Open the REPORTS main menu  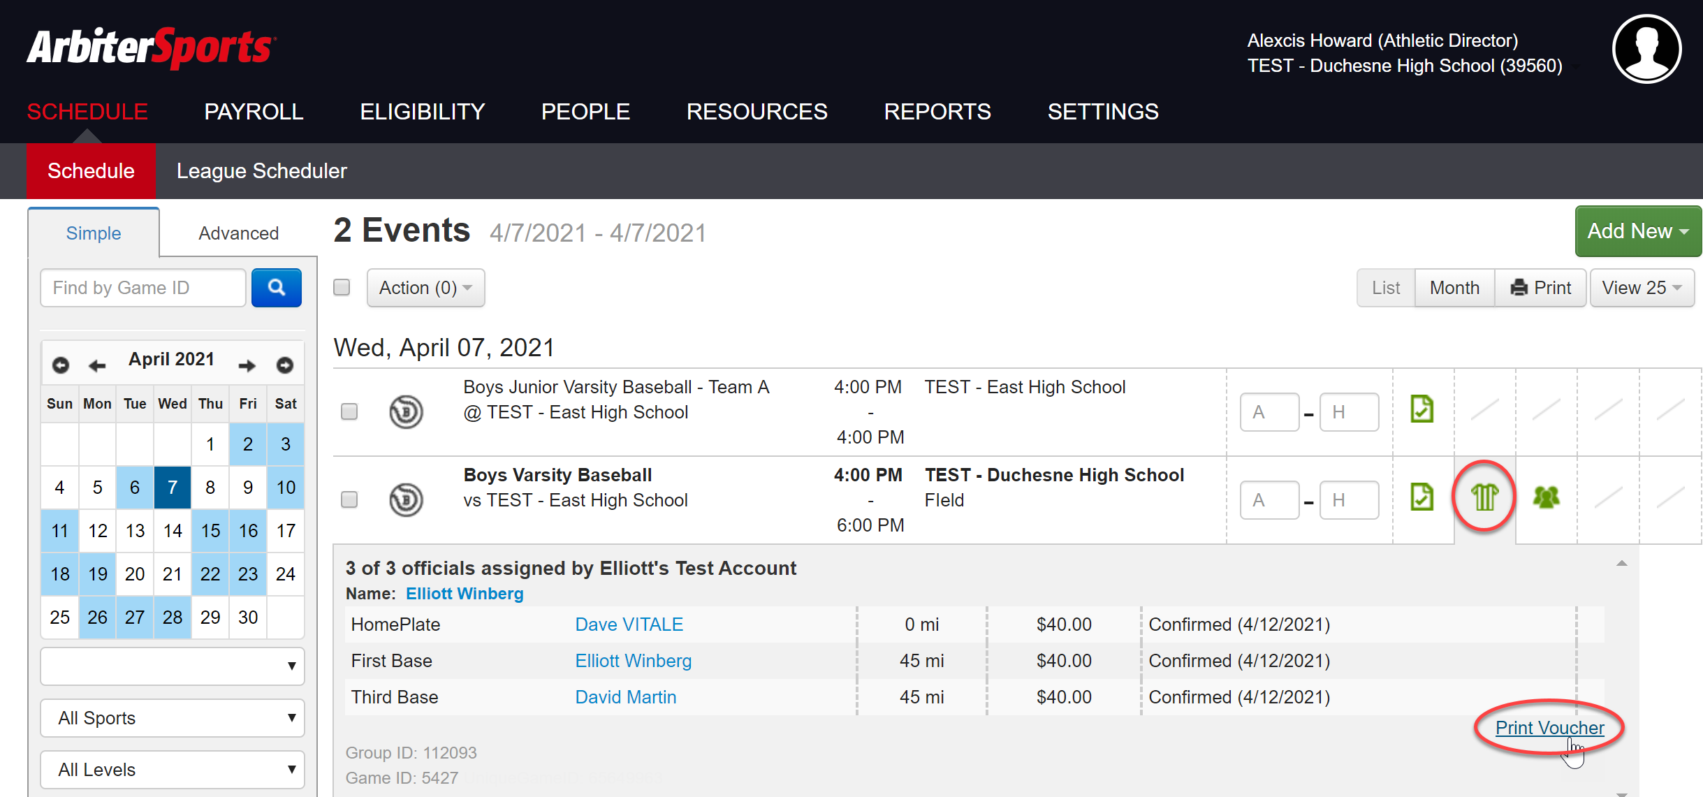(x=937, y=112)
